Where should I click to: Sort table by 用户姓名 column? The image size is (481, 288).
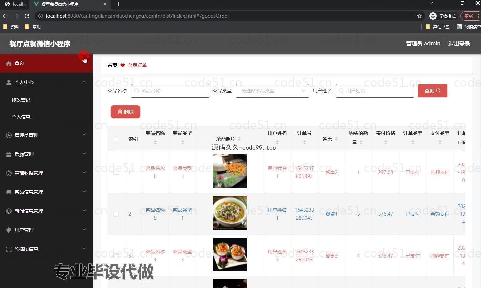tap(277, 142)
